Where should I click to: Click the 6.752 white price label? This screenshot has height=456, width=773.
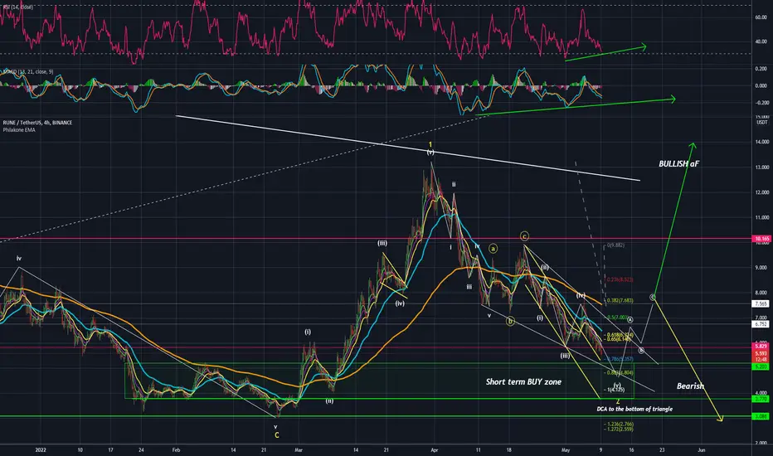tap(761, 324)
